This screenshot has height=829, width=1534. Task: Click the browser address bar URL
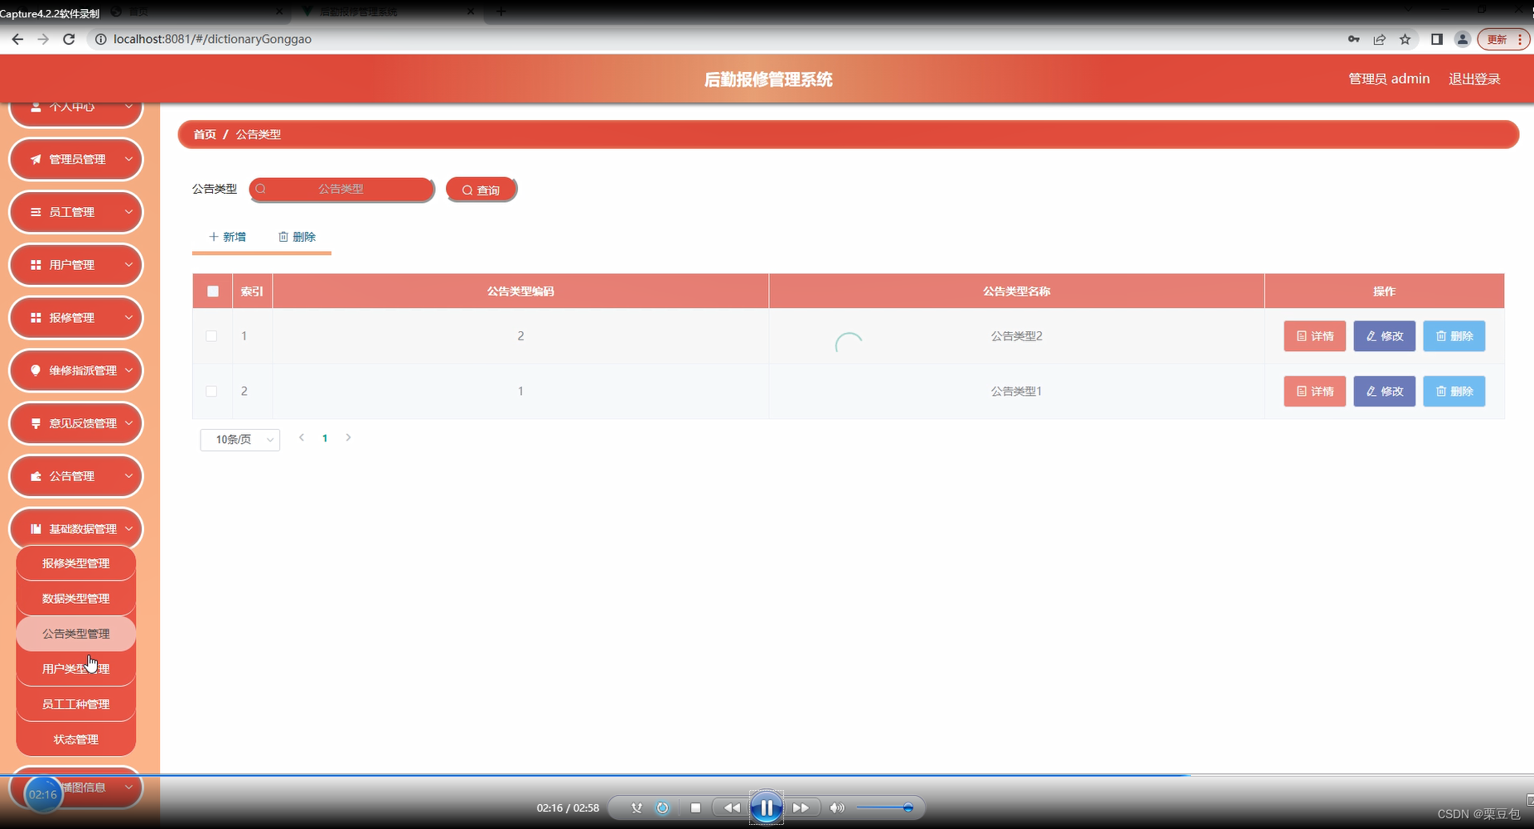[212, 39]
